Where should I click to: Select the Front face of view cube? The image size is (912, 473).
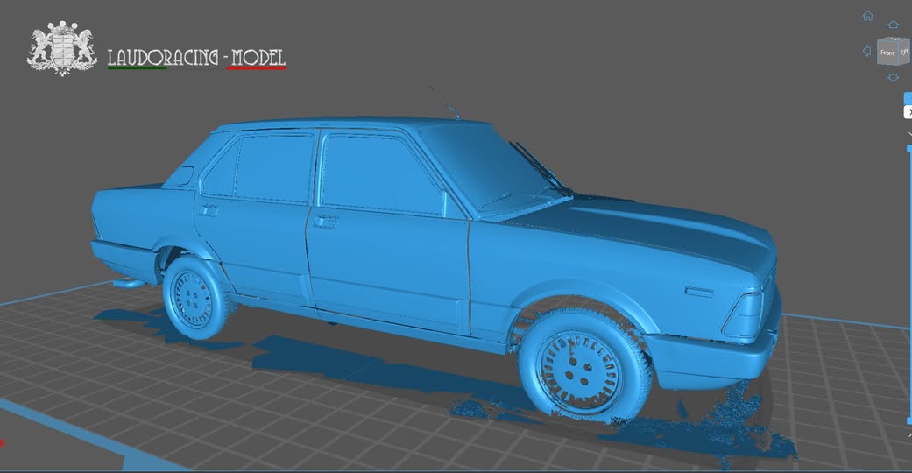[x=887, y=53]
